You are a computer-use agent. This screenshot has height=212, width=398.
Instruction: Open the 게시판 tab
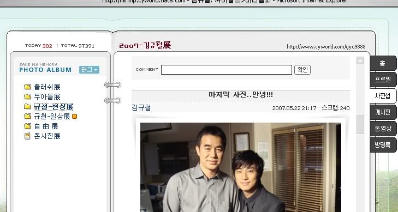coord(383,112)
